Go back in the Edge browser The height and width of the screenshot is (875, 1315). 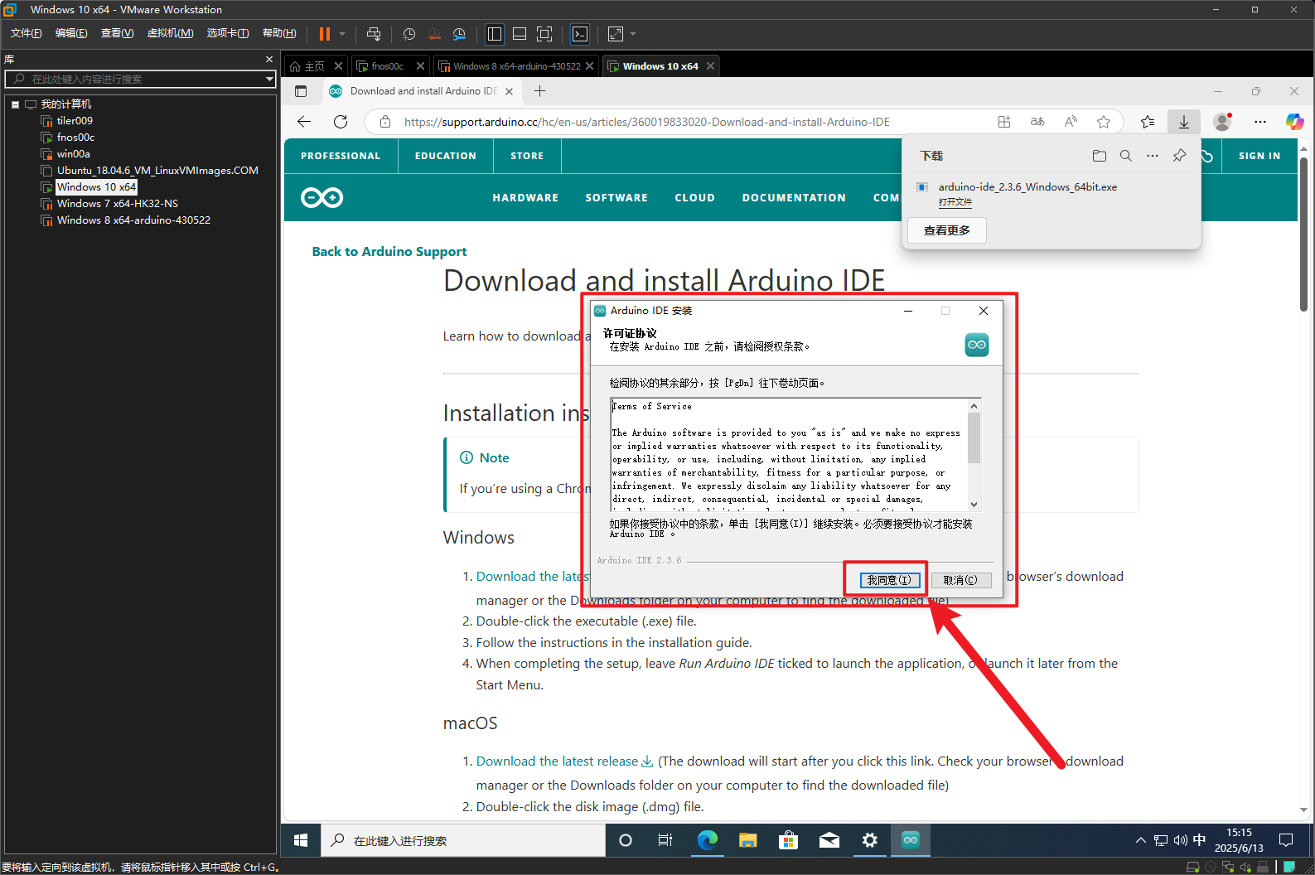coord(304,122)
